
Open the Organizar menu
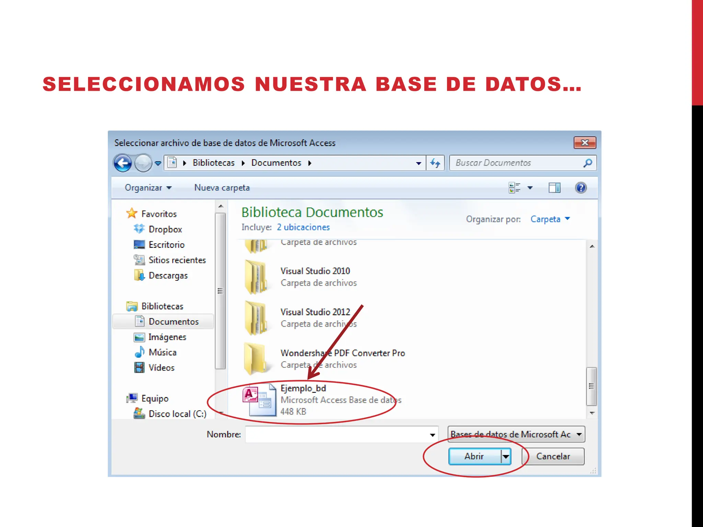[148, 188]
